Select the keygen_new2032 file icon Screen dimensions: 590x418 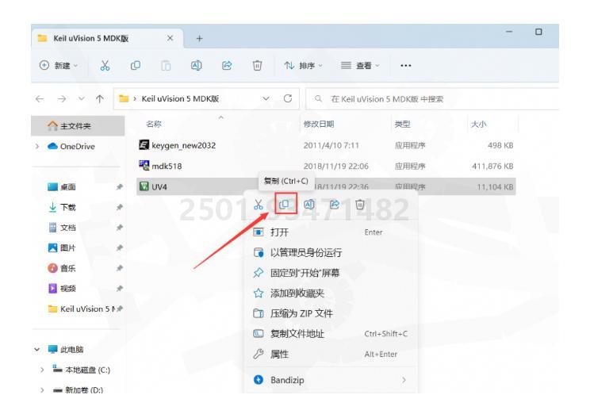click(144, 145)
